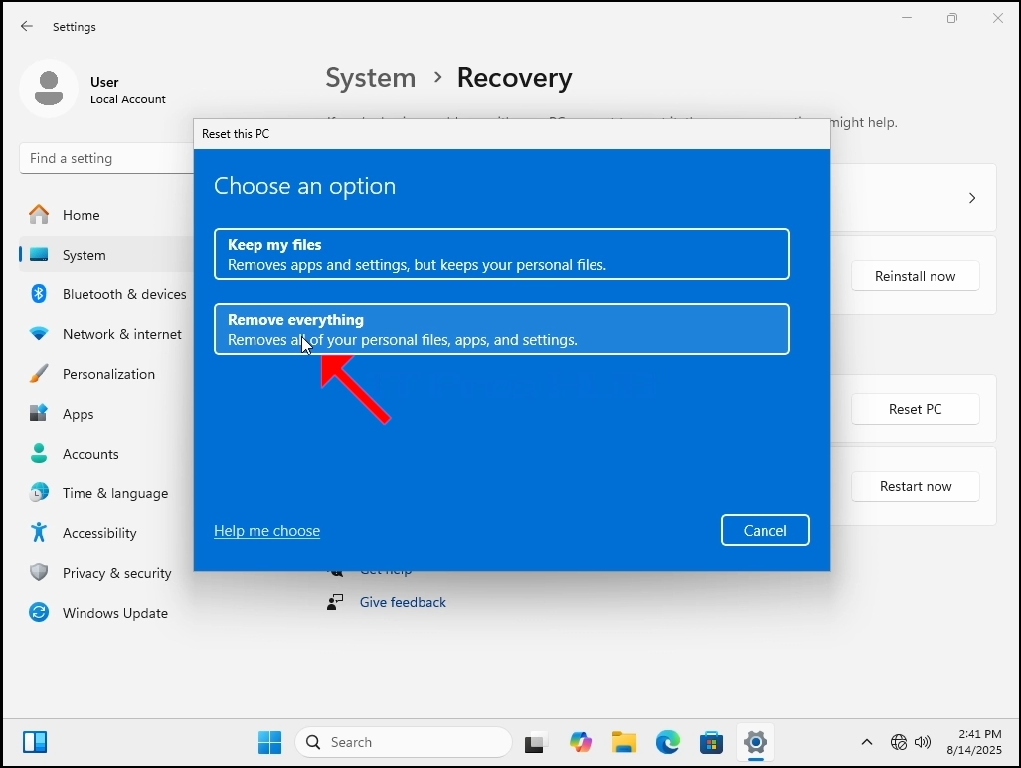Open Network & internet settings
This screenshot has height=768, width=1021.
[x=107, y=334]
